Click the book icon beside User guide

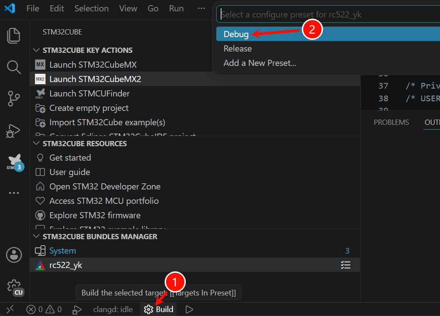tap(40, 172)
